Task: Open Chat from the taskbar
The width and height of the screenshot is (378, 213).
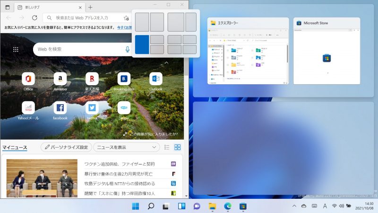Action: (197, 206)
